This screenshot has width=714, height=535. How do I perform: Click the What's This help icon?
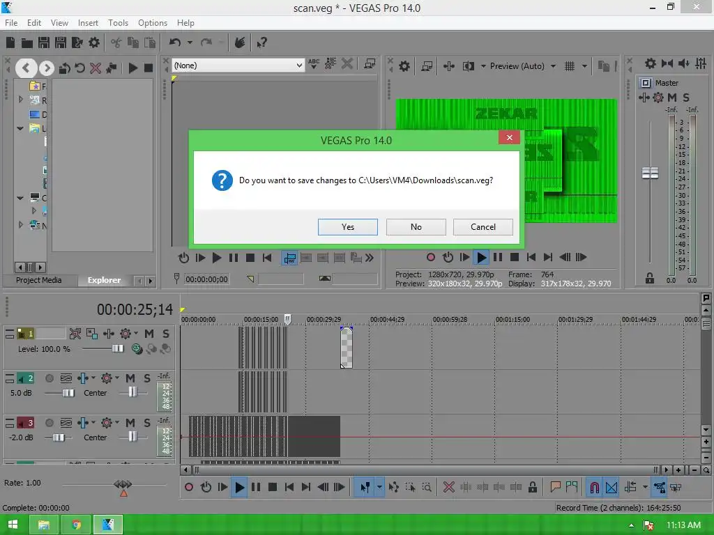pos(261,42)
